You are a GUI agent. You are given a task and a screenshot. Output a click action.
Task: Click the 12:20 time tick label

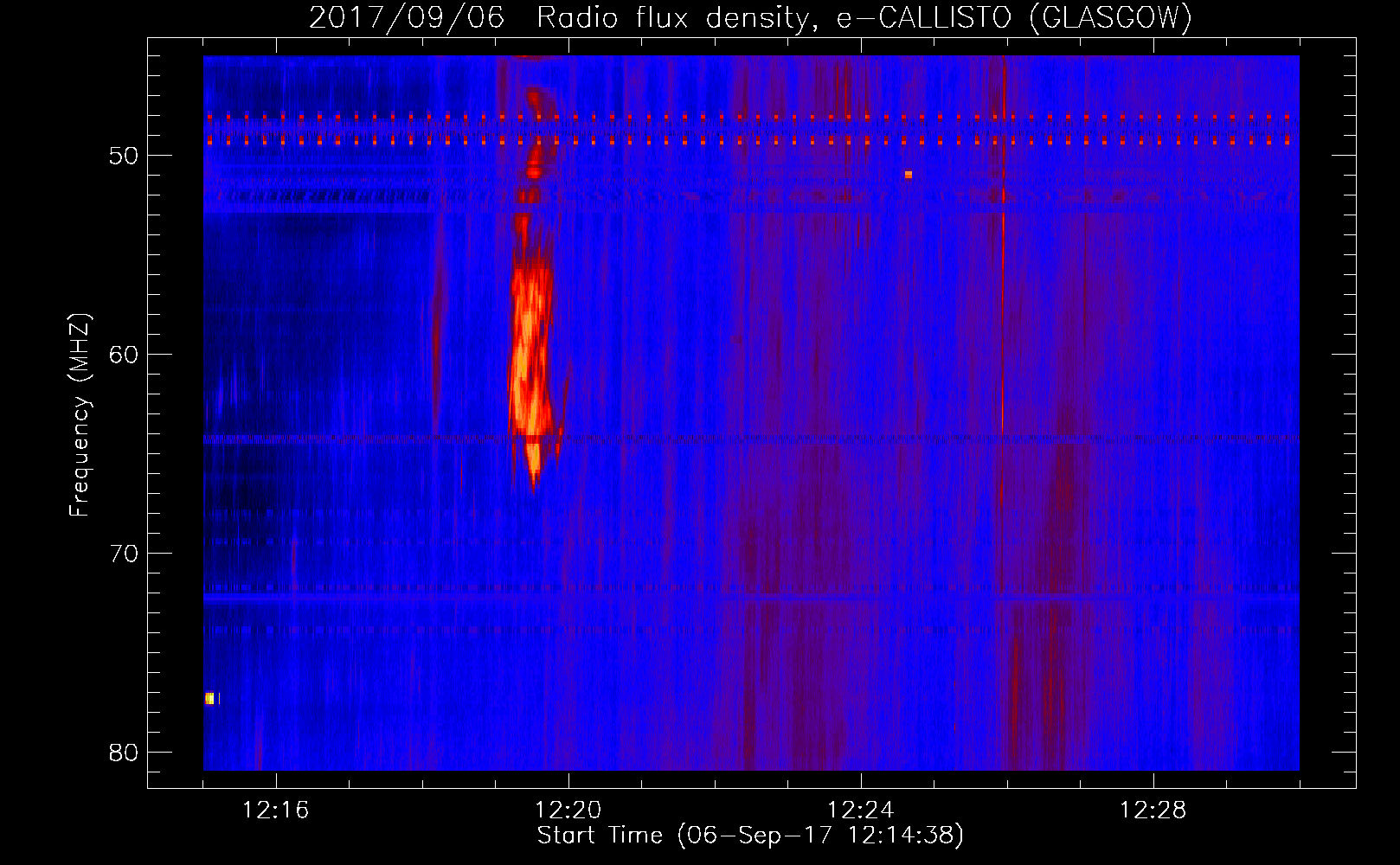pos(568,811)
